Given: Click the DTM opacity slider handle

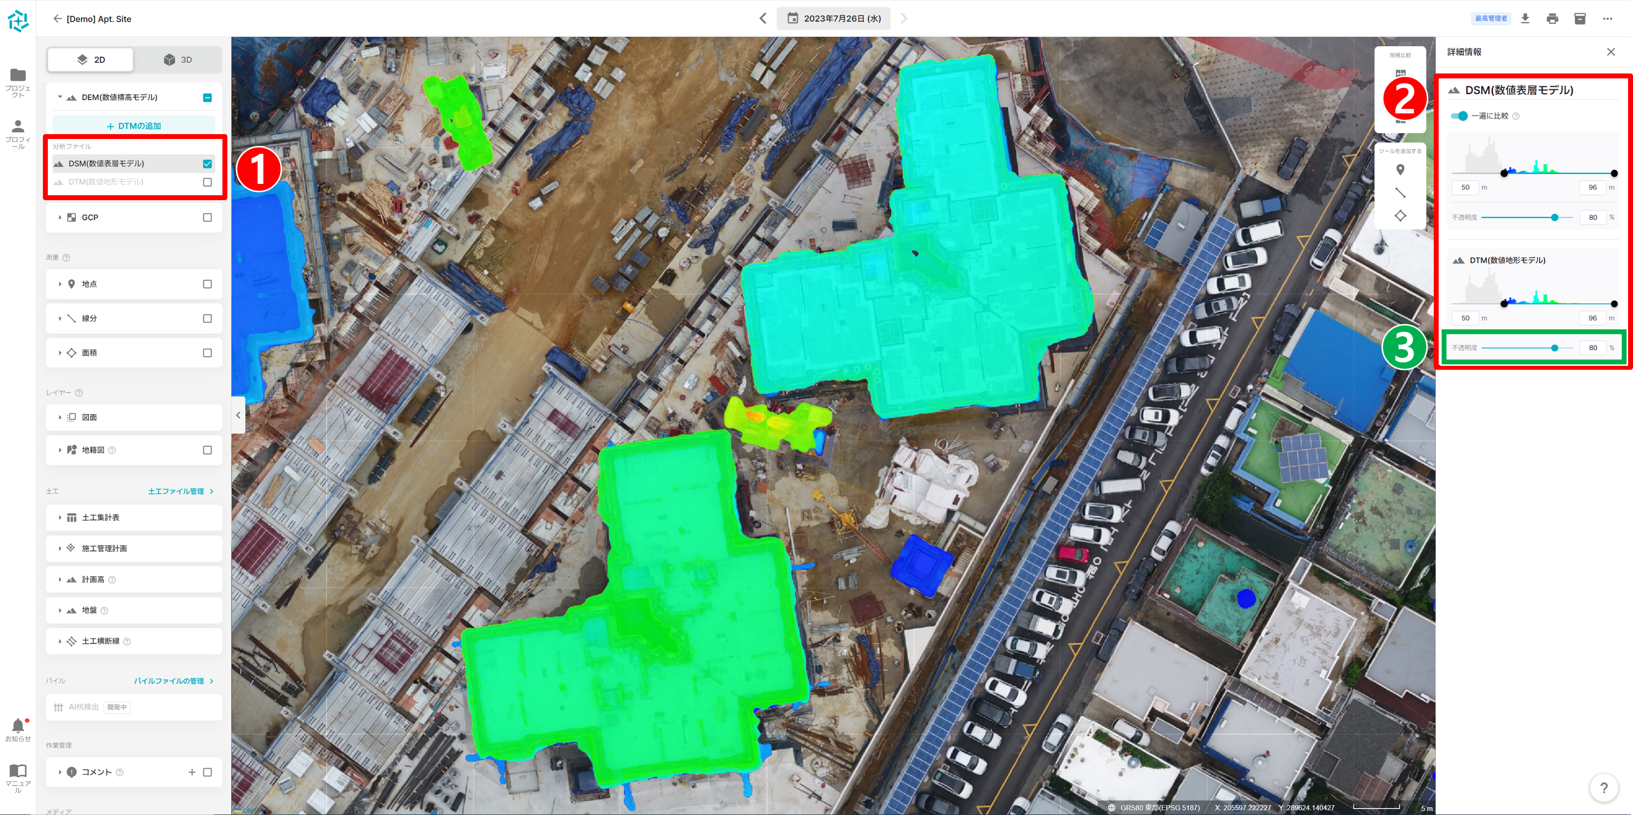Looking at the screenshot, I should [x=1555, y=348].
